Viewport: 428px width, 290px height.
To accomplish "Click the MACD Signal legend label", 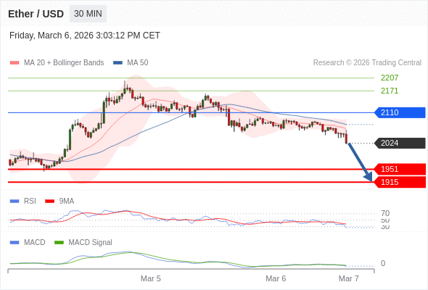I will tap(91, 243).
